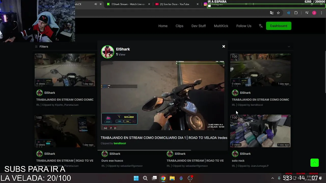The width and height of the screenshot is (326, 183).
Task: Open Chrome media controls icon
Action: click(x=307, y=13)
